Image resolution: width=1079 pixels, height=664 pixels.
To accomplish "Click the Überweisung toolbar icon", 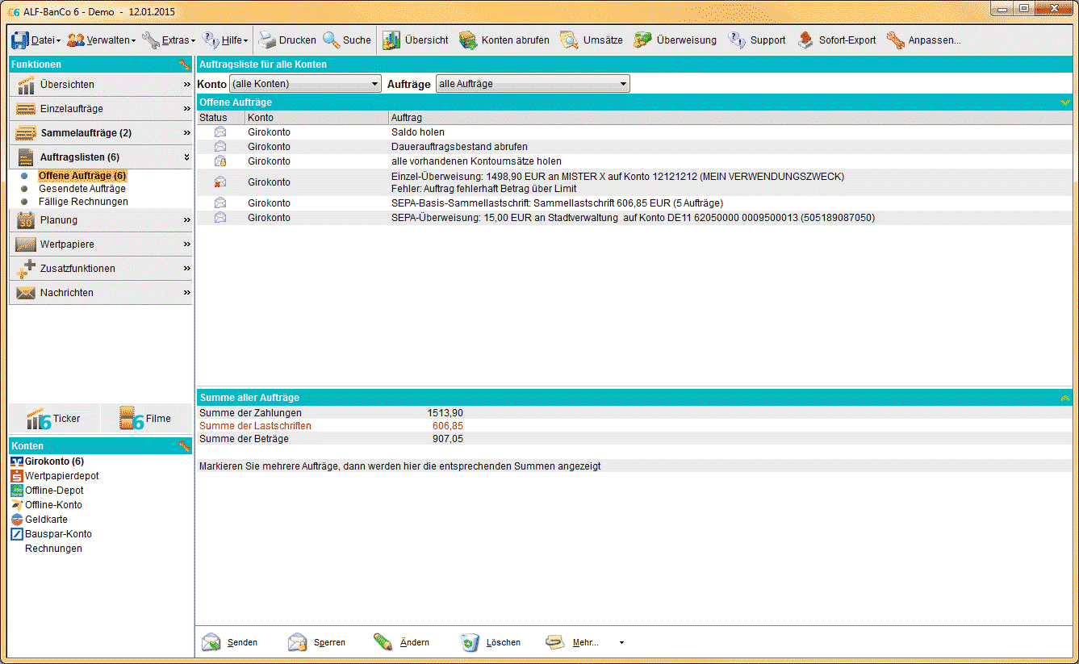I will click(642, 40).
